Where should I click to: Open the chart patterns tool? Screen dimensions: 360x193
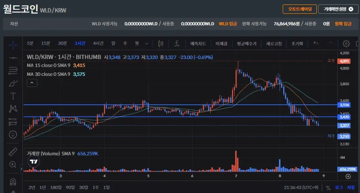(13, 108)
